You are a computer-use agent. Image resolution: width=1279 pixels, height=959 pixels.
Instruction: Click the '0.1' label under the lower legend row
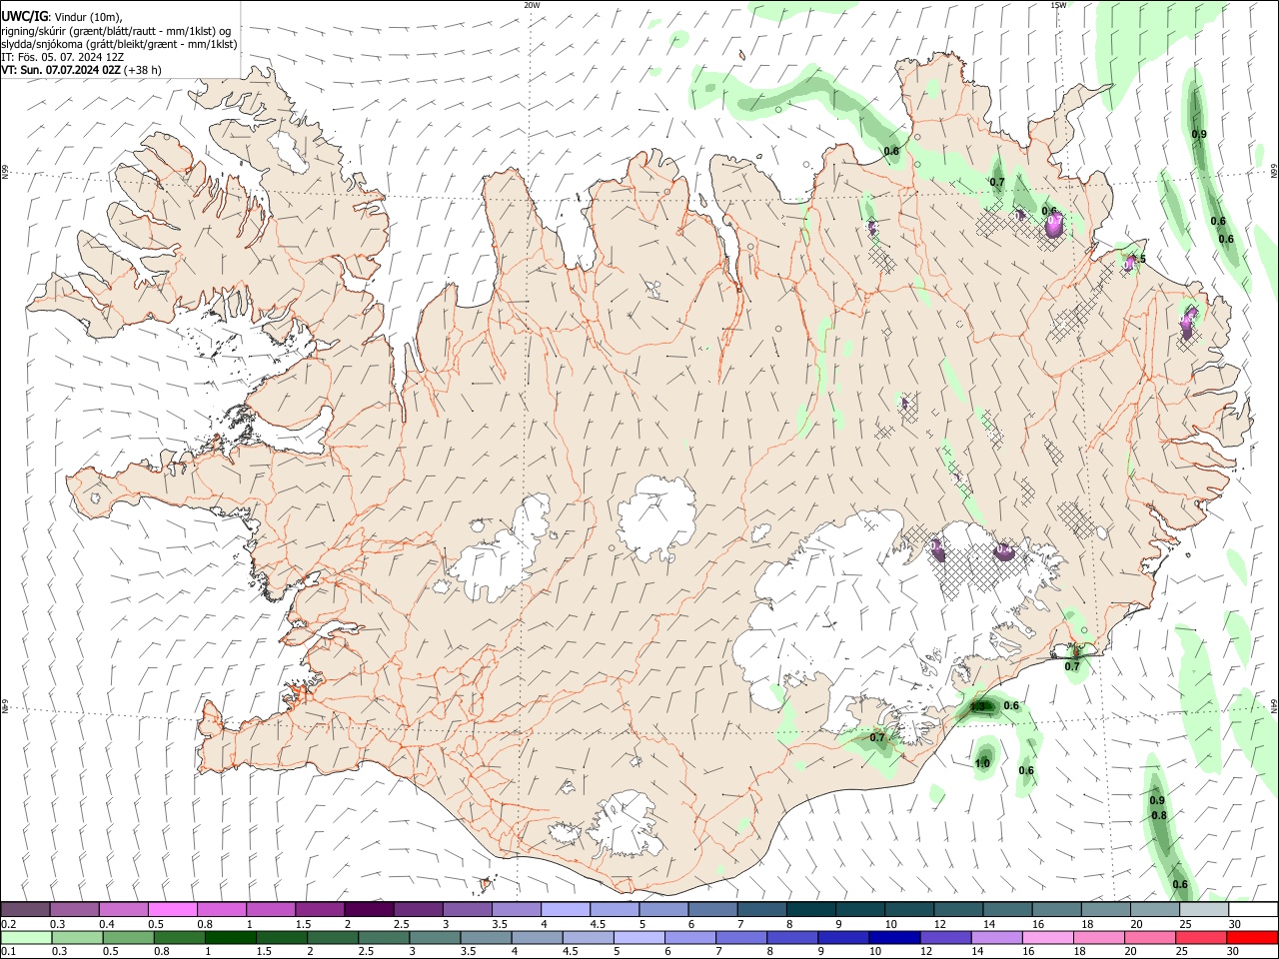pyautogui.click(x=9, y=952)
